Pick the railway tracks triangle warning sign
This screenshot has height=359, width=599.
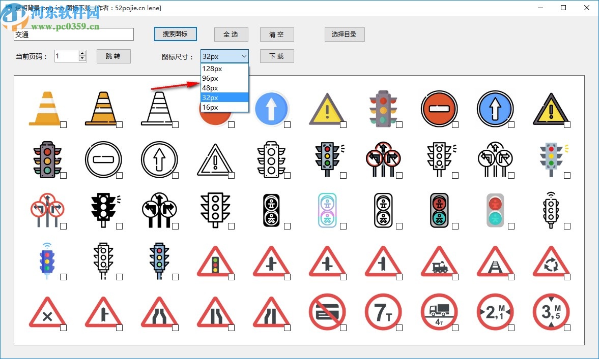click(x=495, y=260)
